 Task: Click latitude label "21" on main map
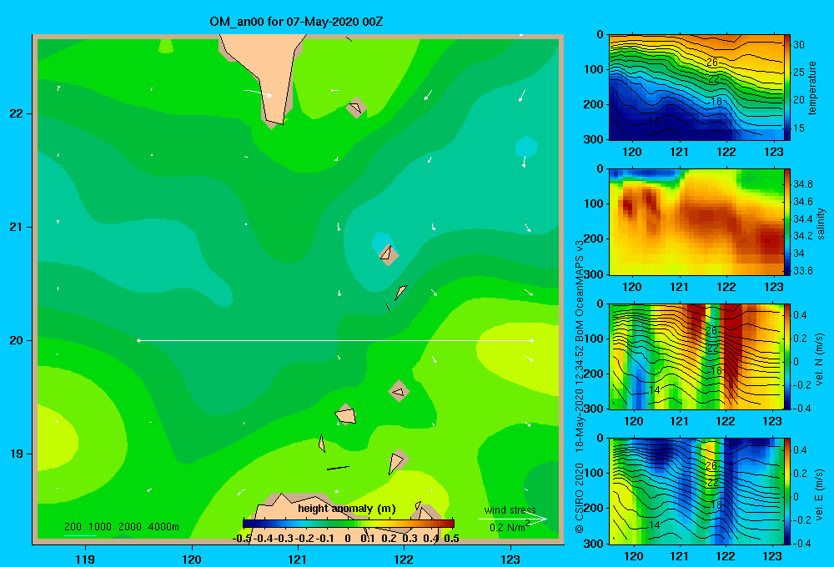(17, 227)
